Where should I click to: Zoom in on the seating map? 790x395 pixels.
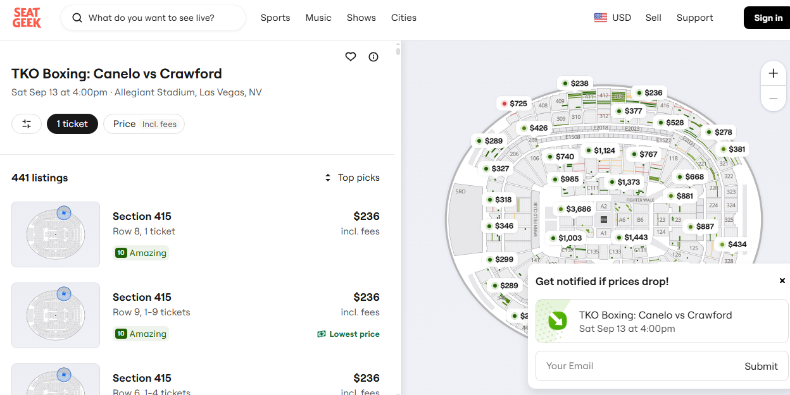tap(773, 73)
